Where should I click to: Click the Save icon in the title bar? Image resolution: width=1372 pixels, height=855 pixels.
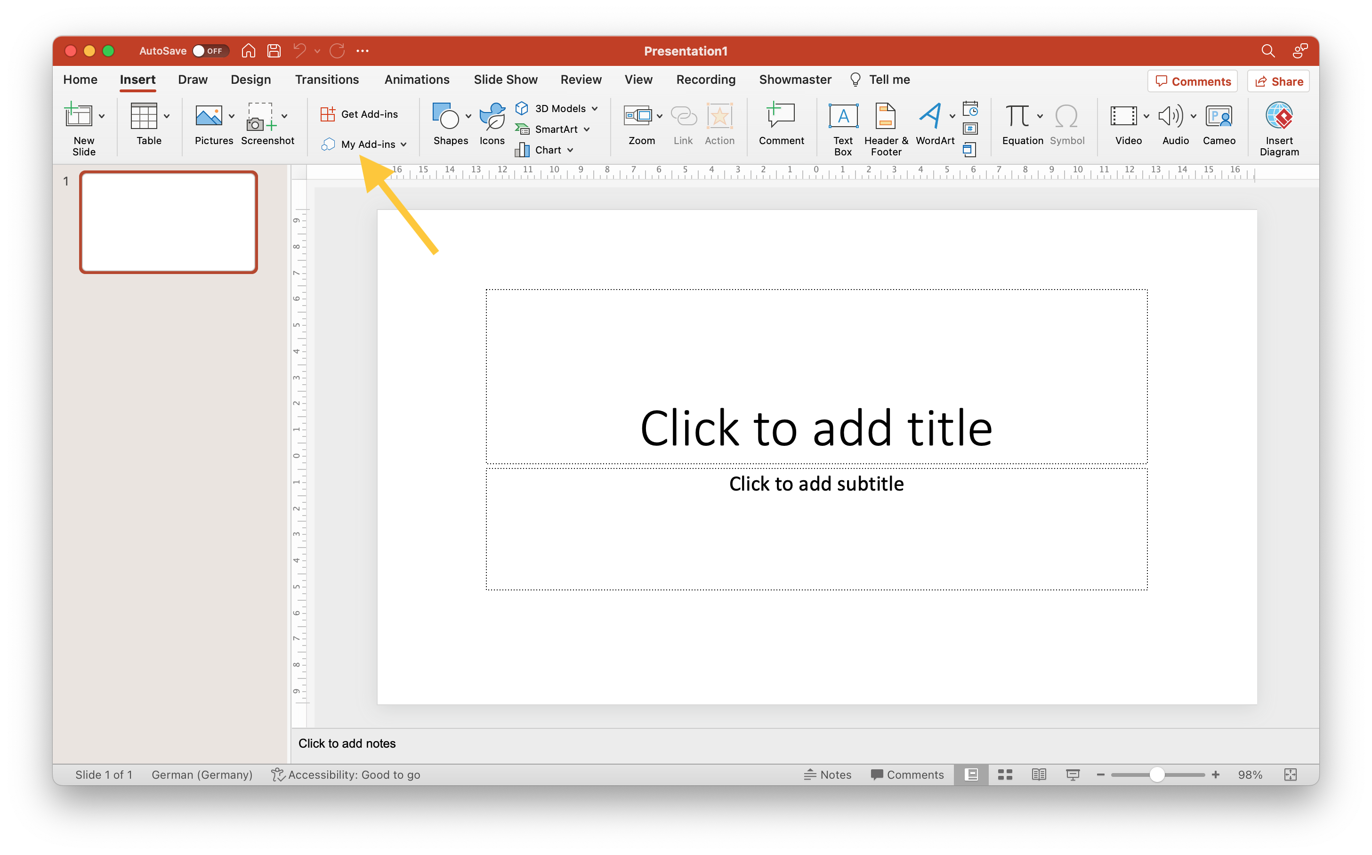pyautogui.click(x=274, y=51)
